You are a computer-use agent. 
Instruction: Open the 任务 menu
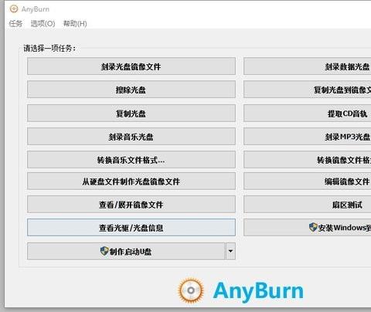(15, 24)
